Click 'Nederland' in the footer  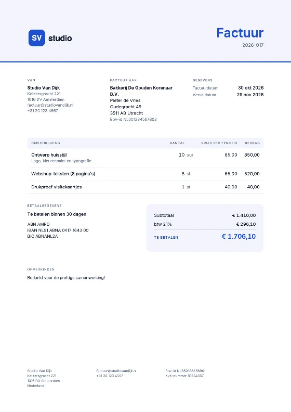pyautogui.click(x=36, y=385)
